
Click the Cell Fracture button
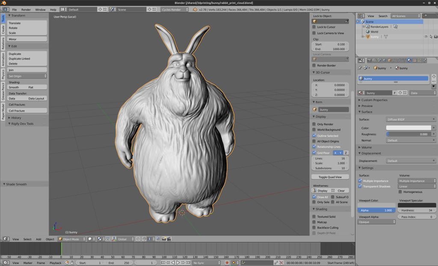pyautogui.click(x=27, y=111)
